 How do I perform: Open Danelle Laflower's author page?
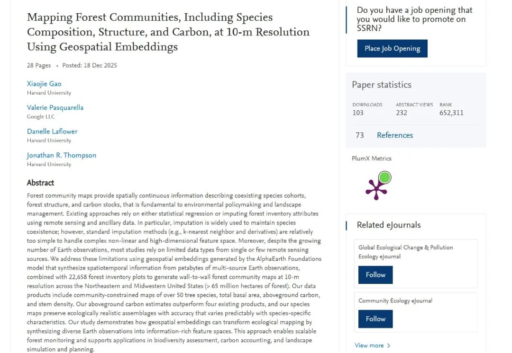[x=52, y=132]
